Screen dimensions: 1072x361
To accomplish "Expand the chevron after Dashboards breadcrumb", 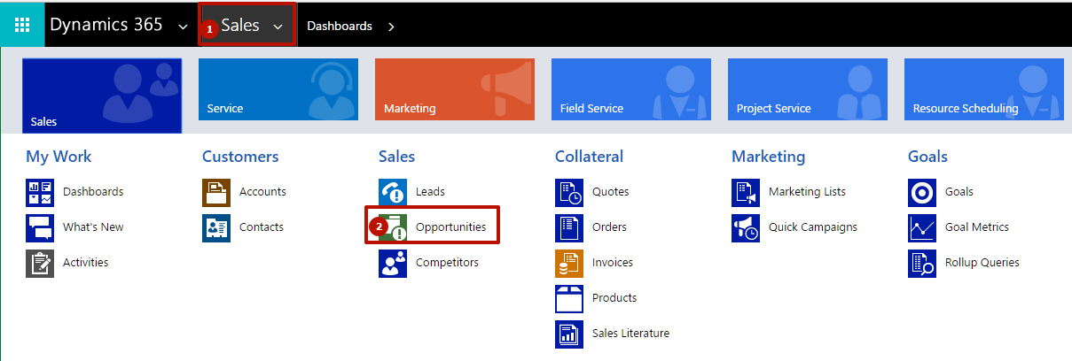I will click(x=391, y=27).
